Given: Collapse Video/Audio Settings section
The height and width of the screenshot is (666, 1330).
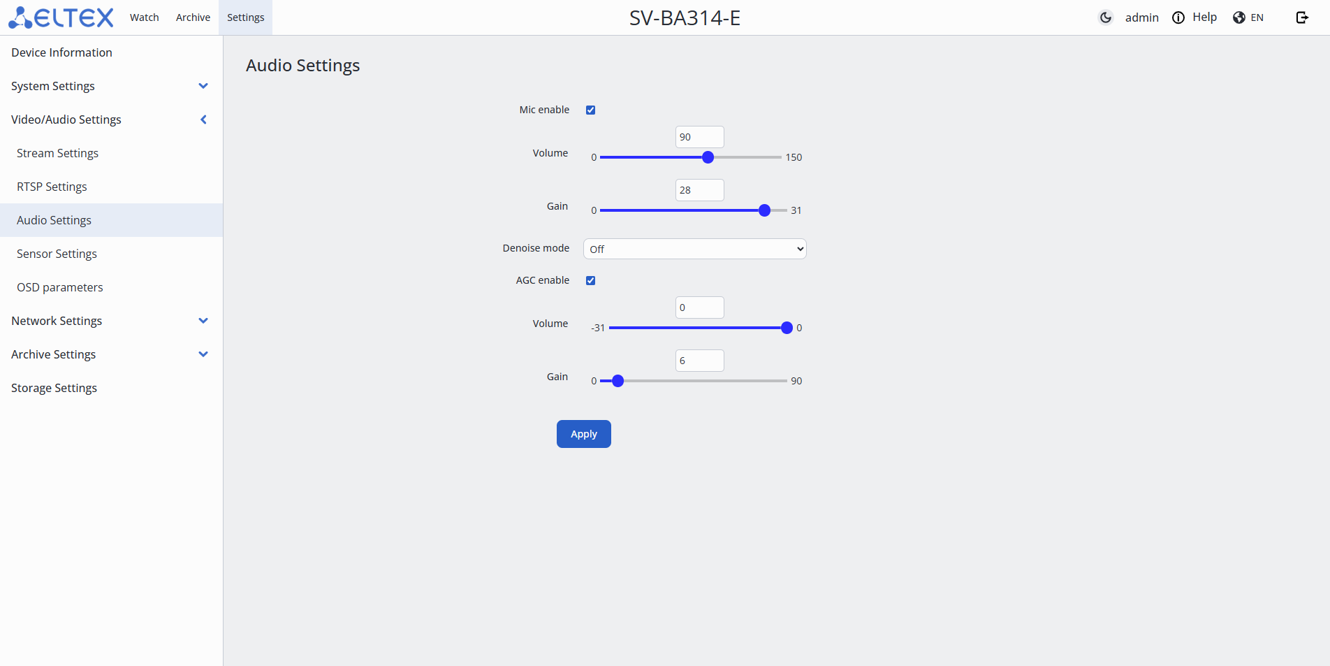Looking at the screenshot, I should pyautogui.click(x=203, y=120).
